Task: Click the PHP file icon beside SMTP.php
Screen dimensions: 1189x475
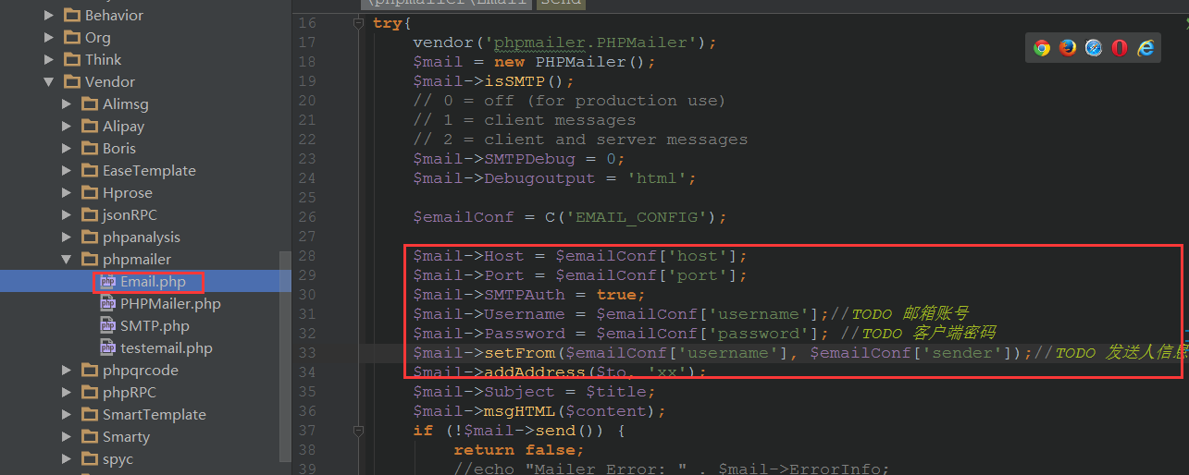Action: pyautogui.click(x=107, y=326)
